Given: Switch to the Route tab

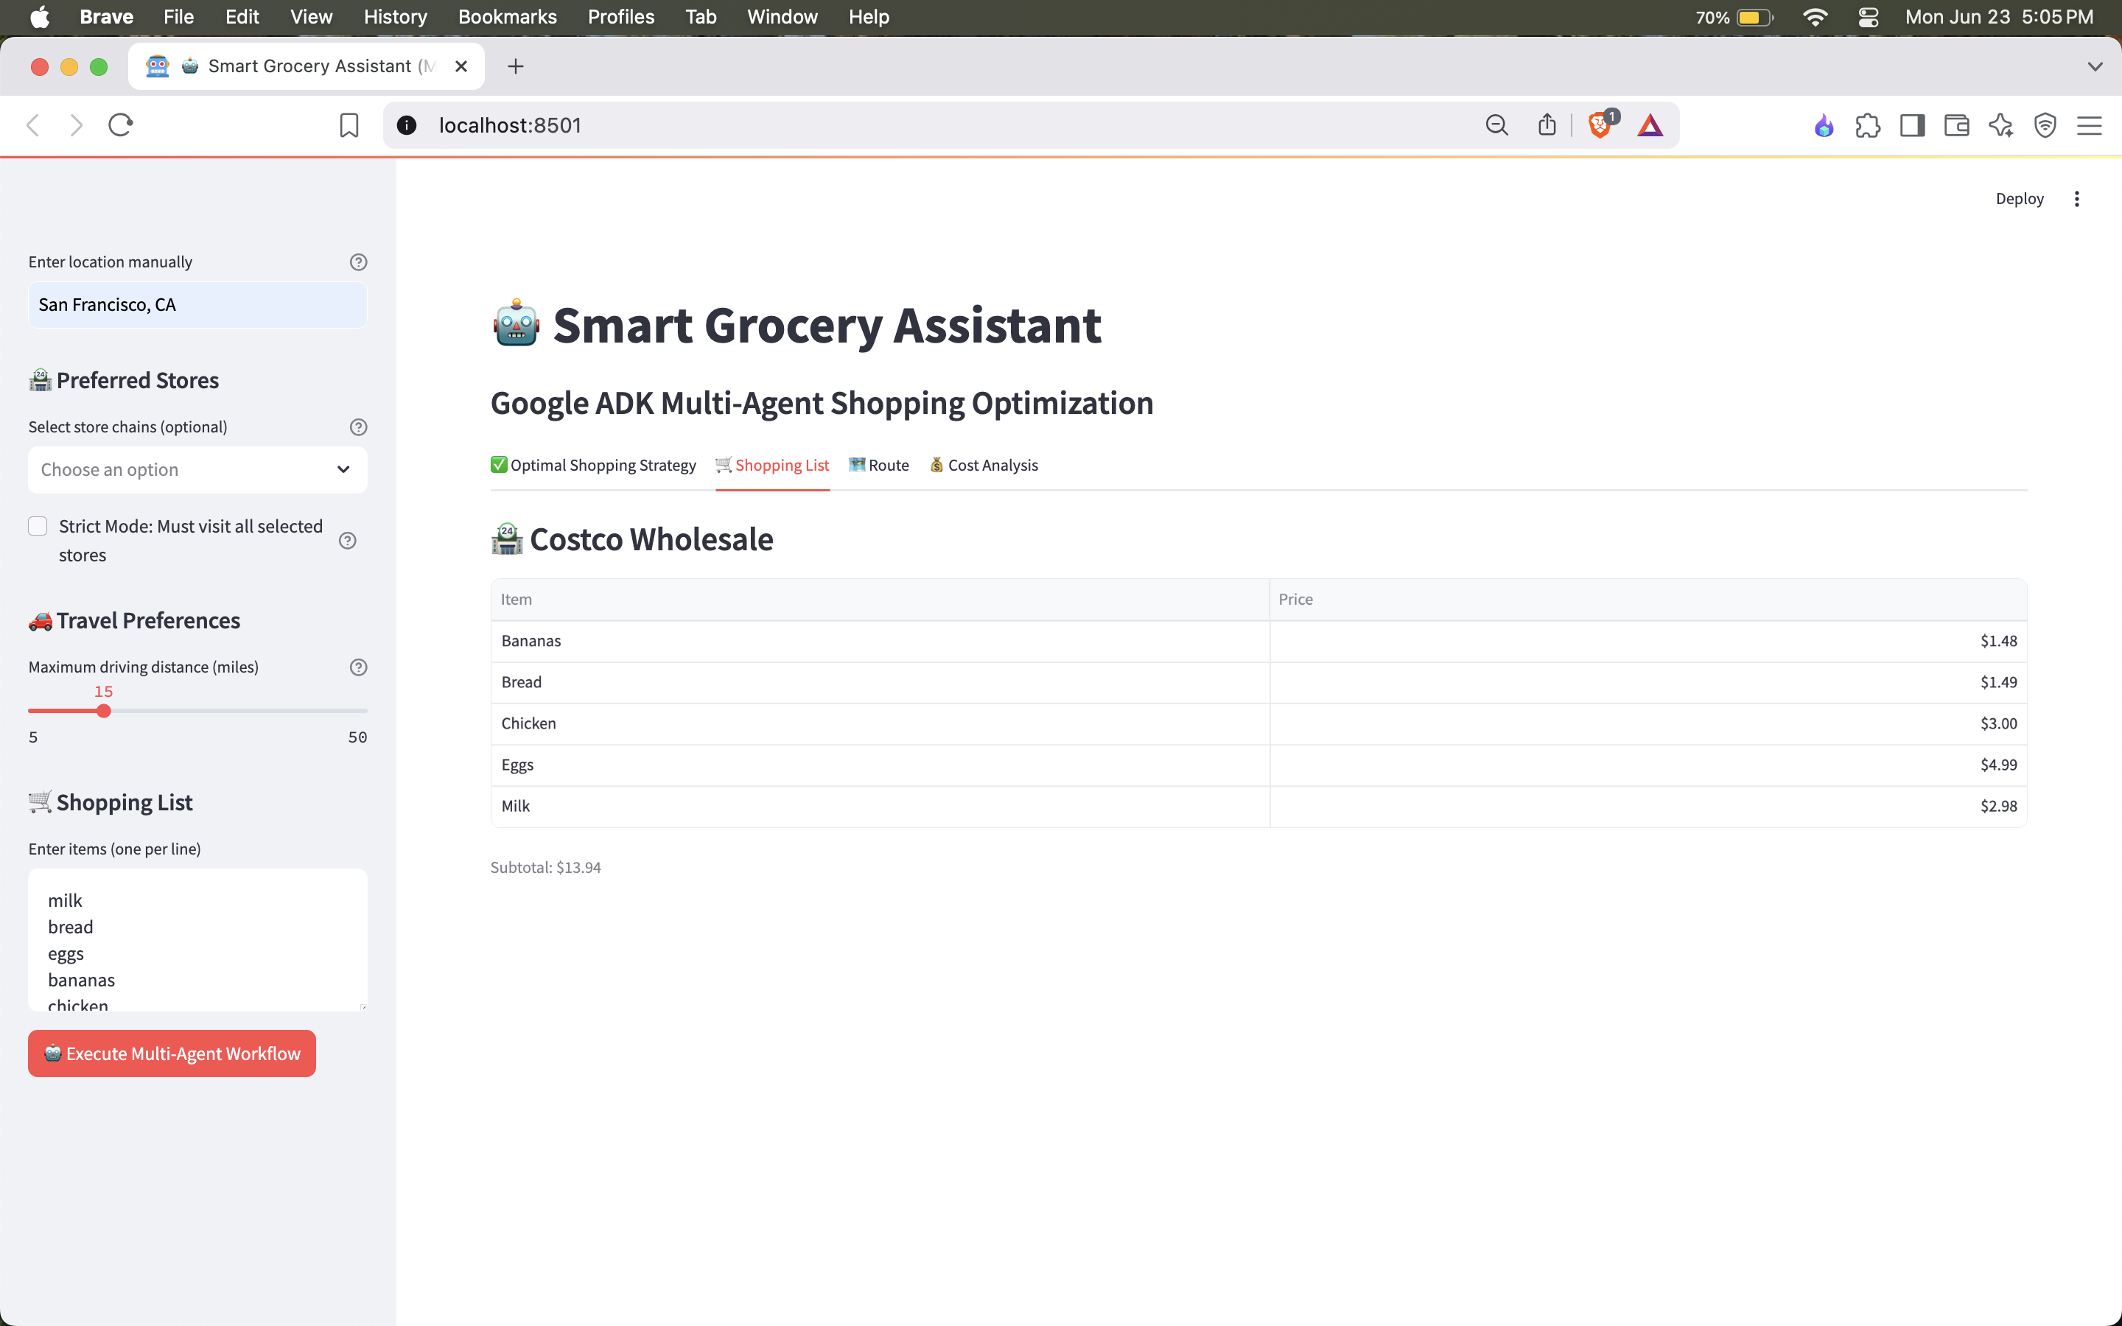Looking at the screenshot, I should click(878, 466).
